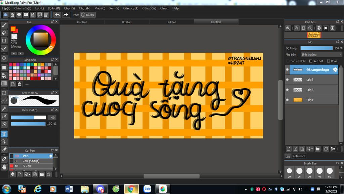
Task: Float the Màu color panel
Action: [52, 22]
